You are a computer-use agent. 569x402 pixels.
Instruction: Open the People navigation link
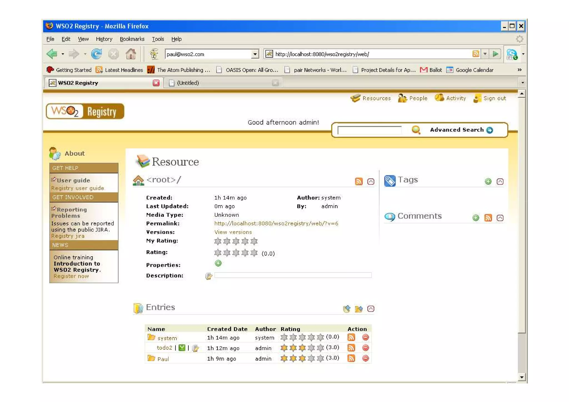[x=413, y=98]
